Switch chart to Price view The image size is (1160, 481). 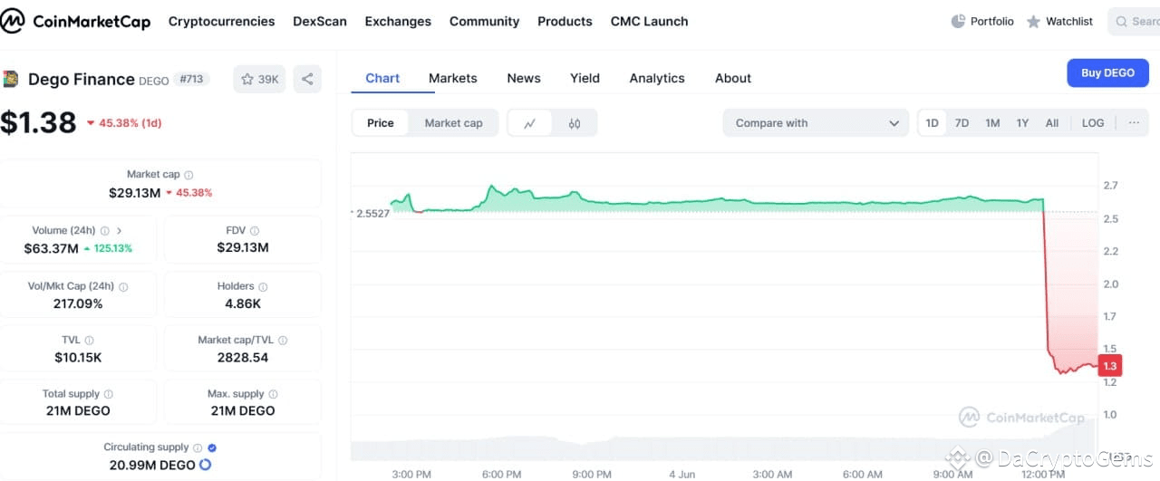coord(381,123)
